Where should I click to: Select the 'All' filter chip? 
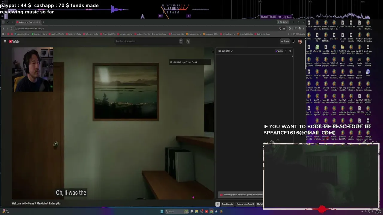pos(218,204)
